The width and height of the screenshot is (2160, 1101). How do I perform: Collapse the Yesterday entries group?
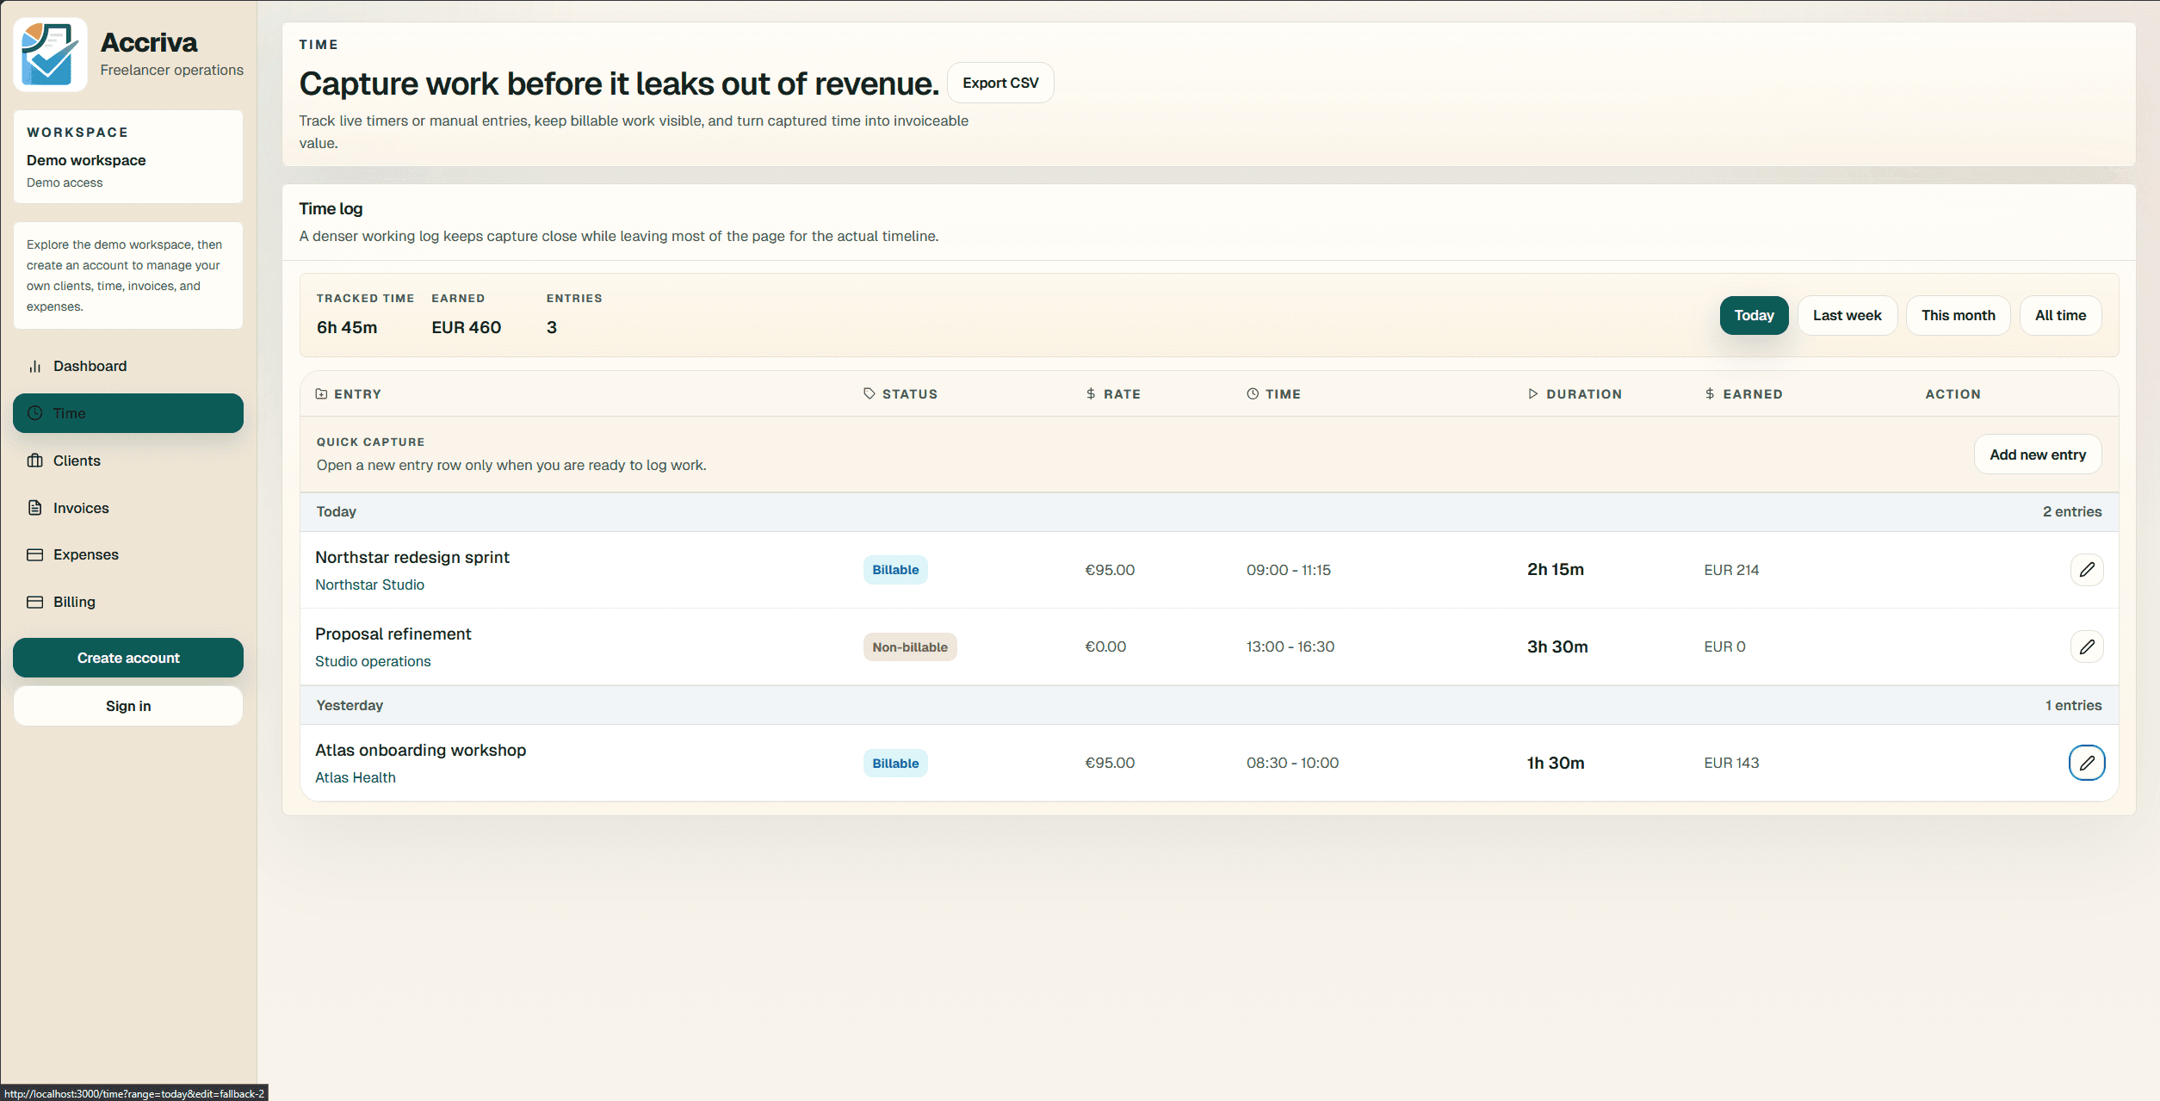tap(350, 704)
